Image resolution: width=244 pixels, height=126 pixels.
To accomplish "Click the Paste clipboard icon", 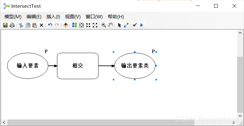I will tap(35, 25).
